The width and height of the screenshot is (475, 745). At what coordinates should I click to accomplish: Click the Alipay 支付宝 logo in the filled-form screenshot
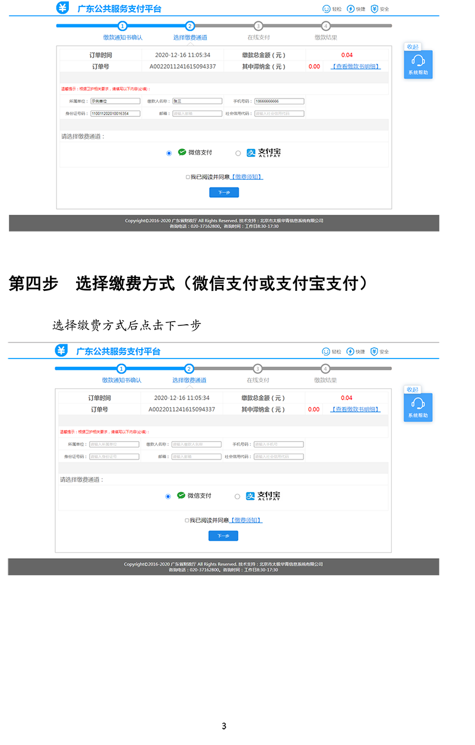[x=264, y=153]
